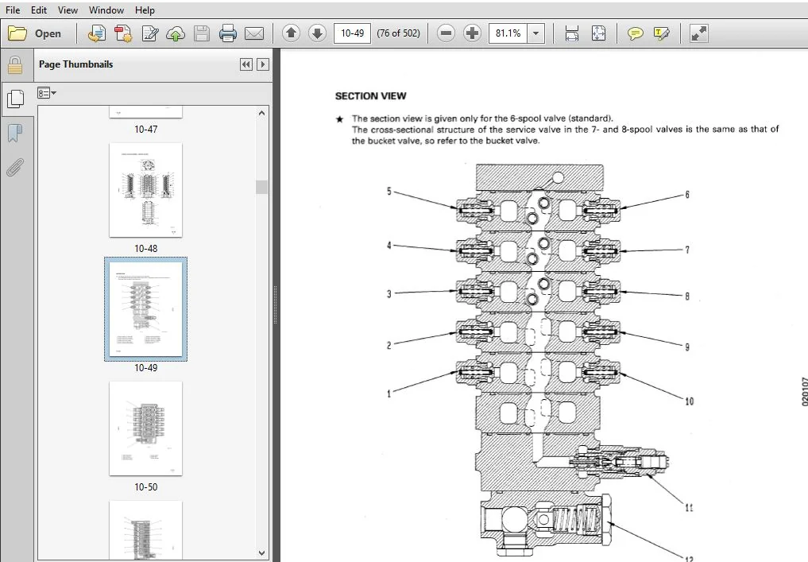808x562 pixels.
Task: Click the (76 of 502) page count
Action: point(398,33)
